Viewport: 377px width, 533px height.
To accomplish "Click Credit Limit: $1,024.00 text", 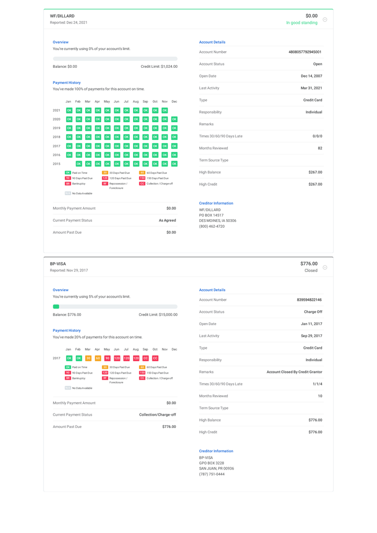I will (159, 67).
